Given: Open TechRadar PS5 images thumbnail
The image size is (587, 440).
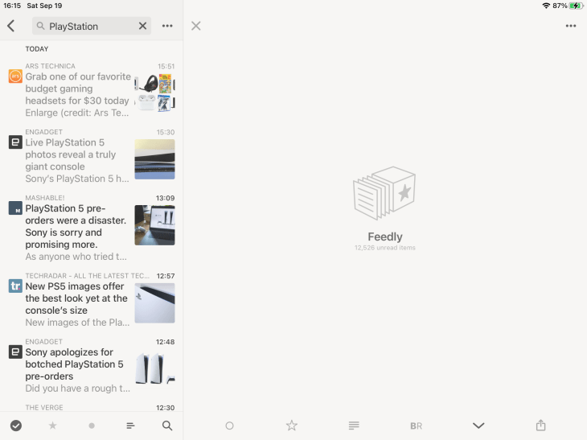Looking at the screenshot, I should coord(154,303).
